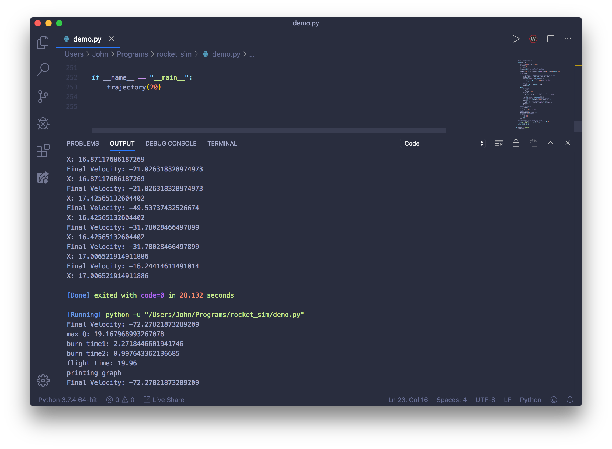Toggle output scroll lock
The image size is (612, 449).
point(516,143)
